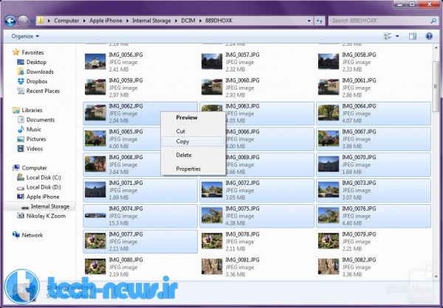Select the IMG_0079.JPG thumbnail
The height and width of the screenshot is (308, 443).
[x=329, y=241]
